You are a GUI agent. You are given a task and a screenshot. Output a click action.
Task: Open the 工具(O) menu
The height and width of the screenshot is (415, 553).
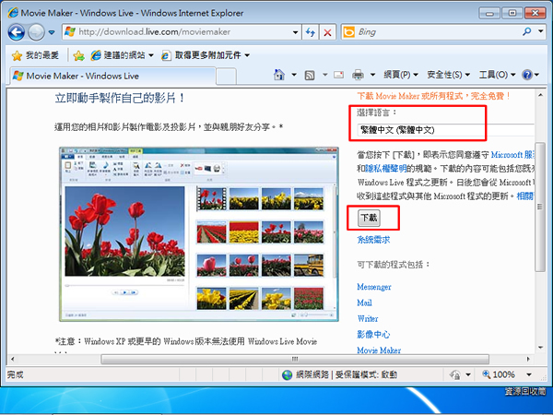coord(497,75)
